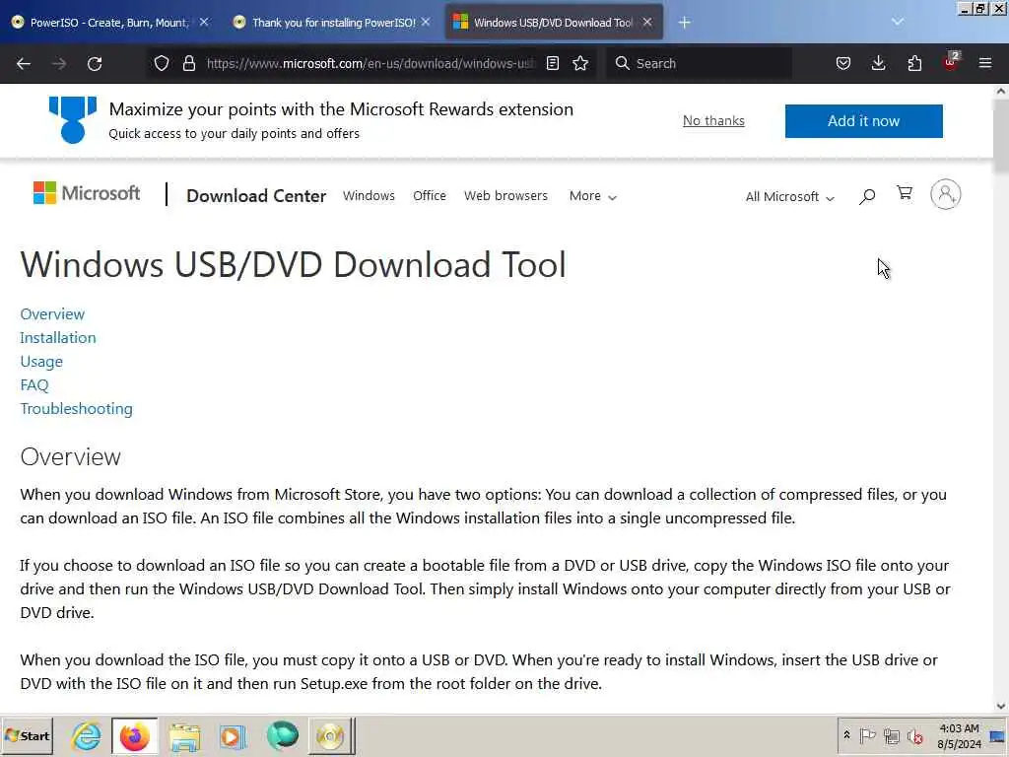Open the media player taskbar icon

pos(233,735)
